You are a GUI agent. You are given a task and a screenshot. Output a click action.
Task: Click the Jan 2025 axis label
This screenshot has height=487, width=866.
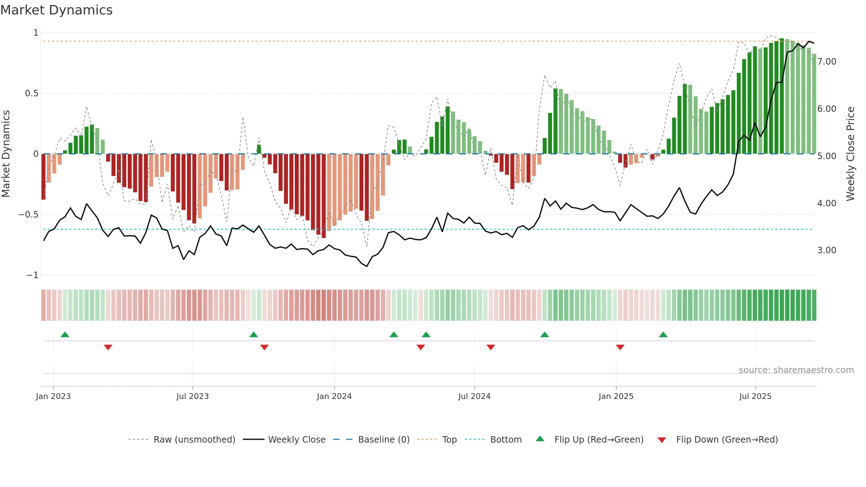pyautogui.click(x=616, y=396)
